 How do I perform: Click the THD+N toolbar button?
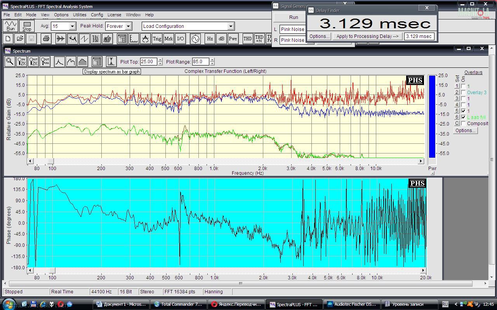(x=259, y=39)
